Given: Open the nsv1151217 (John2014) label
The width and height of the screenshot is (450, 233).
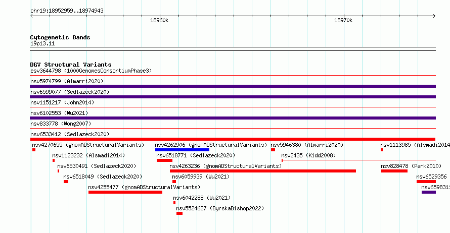Looking at the screenshot, I should coord(62,102).
